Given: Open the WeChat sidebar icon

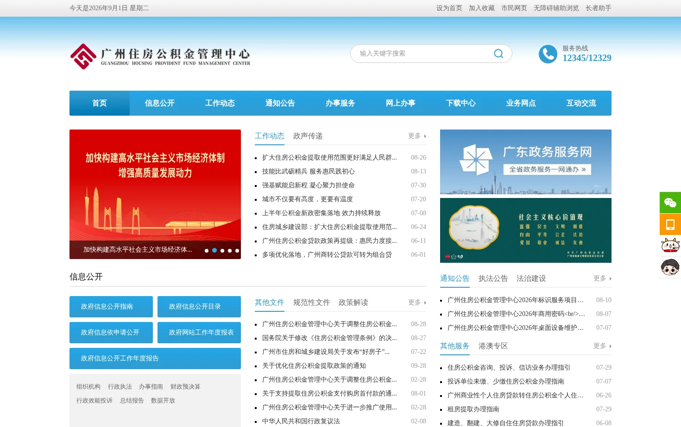Looking at the screenshot, I should pyautogui.click(x=670, y=203).
